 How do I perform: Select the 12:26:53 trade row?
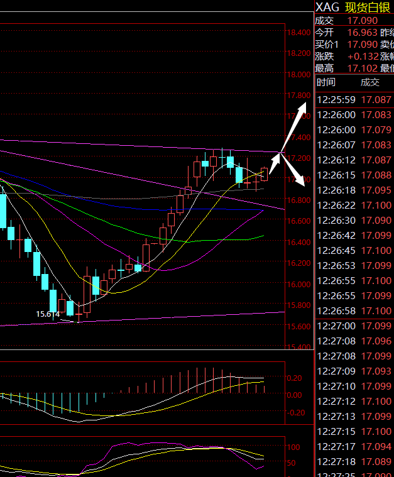[354, 266]
